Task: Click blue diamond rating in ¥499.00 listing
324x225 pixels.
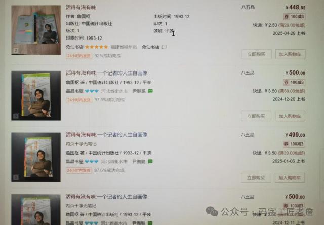Action: (92, 161)
